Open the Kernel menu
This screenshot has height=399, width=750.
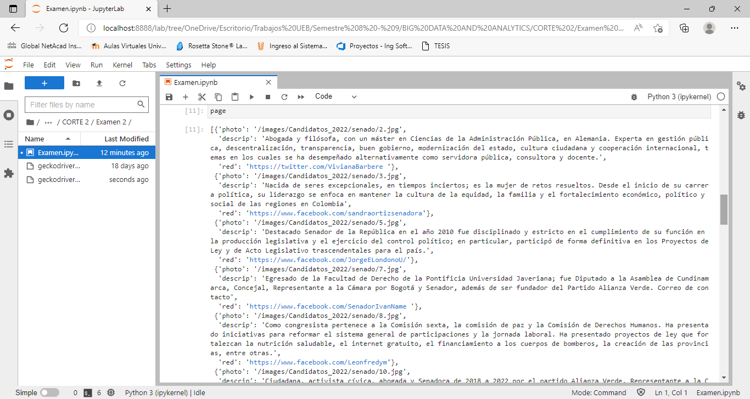pyautogui.click(x=122, y=65)
